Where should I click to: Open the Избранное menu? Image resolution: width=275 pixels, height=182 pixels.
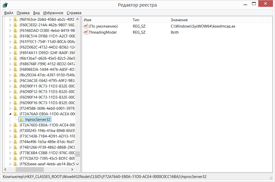53,13
